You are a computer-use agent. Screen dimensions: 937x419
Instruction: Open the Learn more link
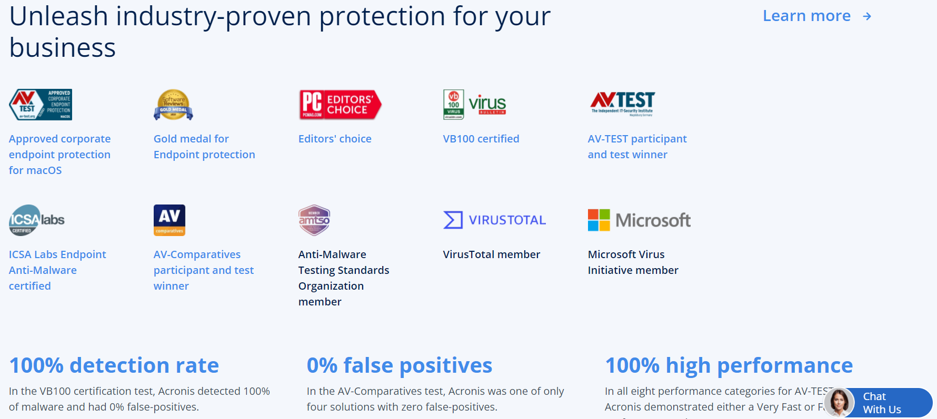[x=806, y=16]
